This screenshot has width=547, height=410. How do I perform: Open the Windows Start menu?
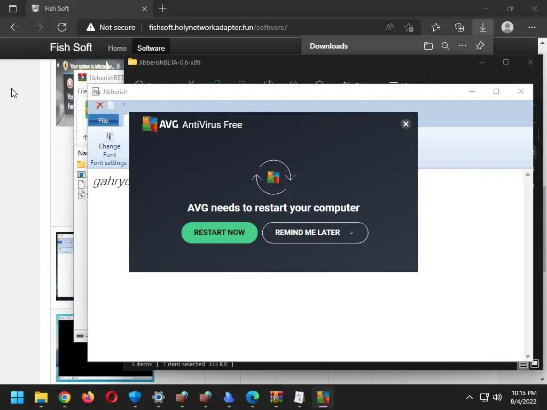tap(17, 397)
